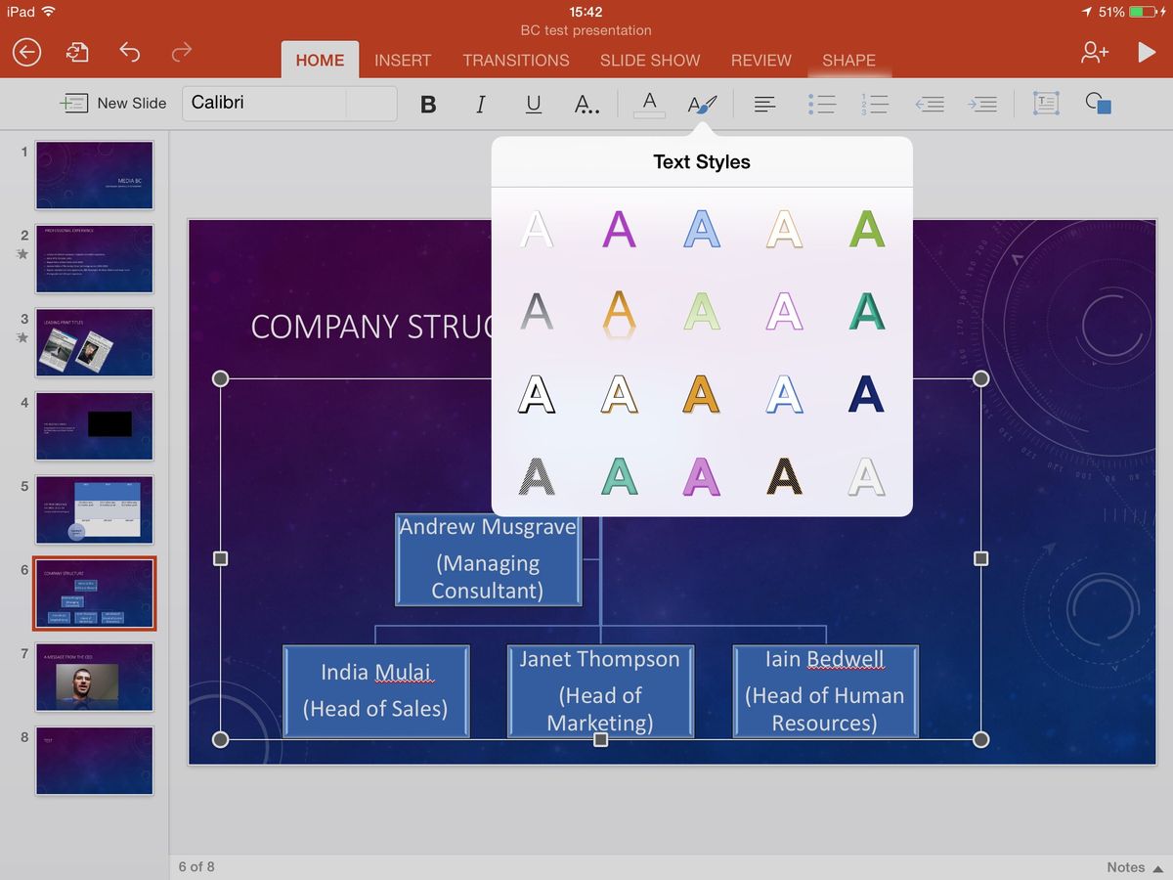Select slide 7 thumbnail with CEO video
The height and width of the screenshot is (880, 1173).
93,677
